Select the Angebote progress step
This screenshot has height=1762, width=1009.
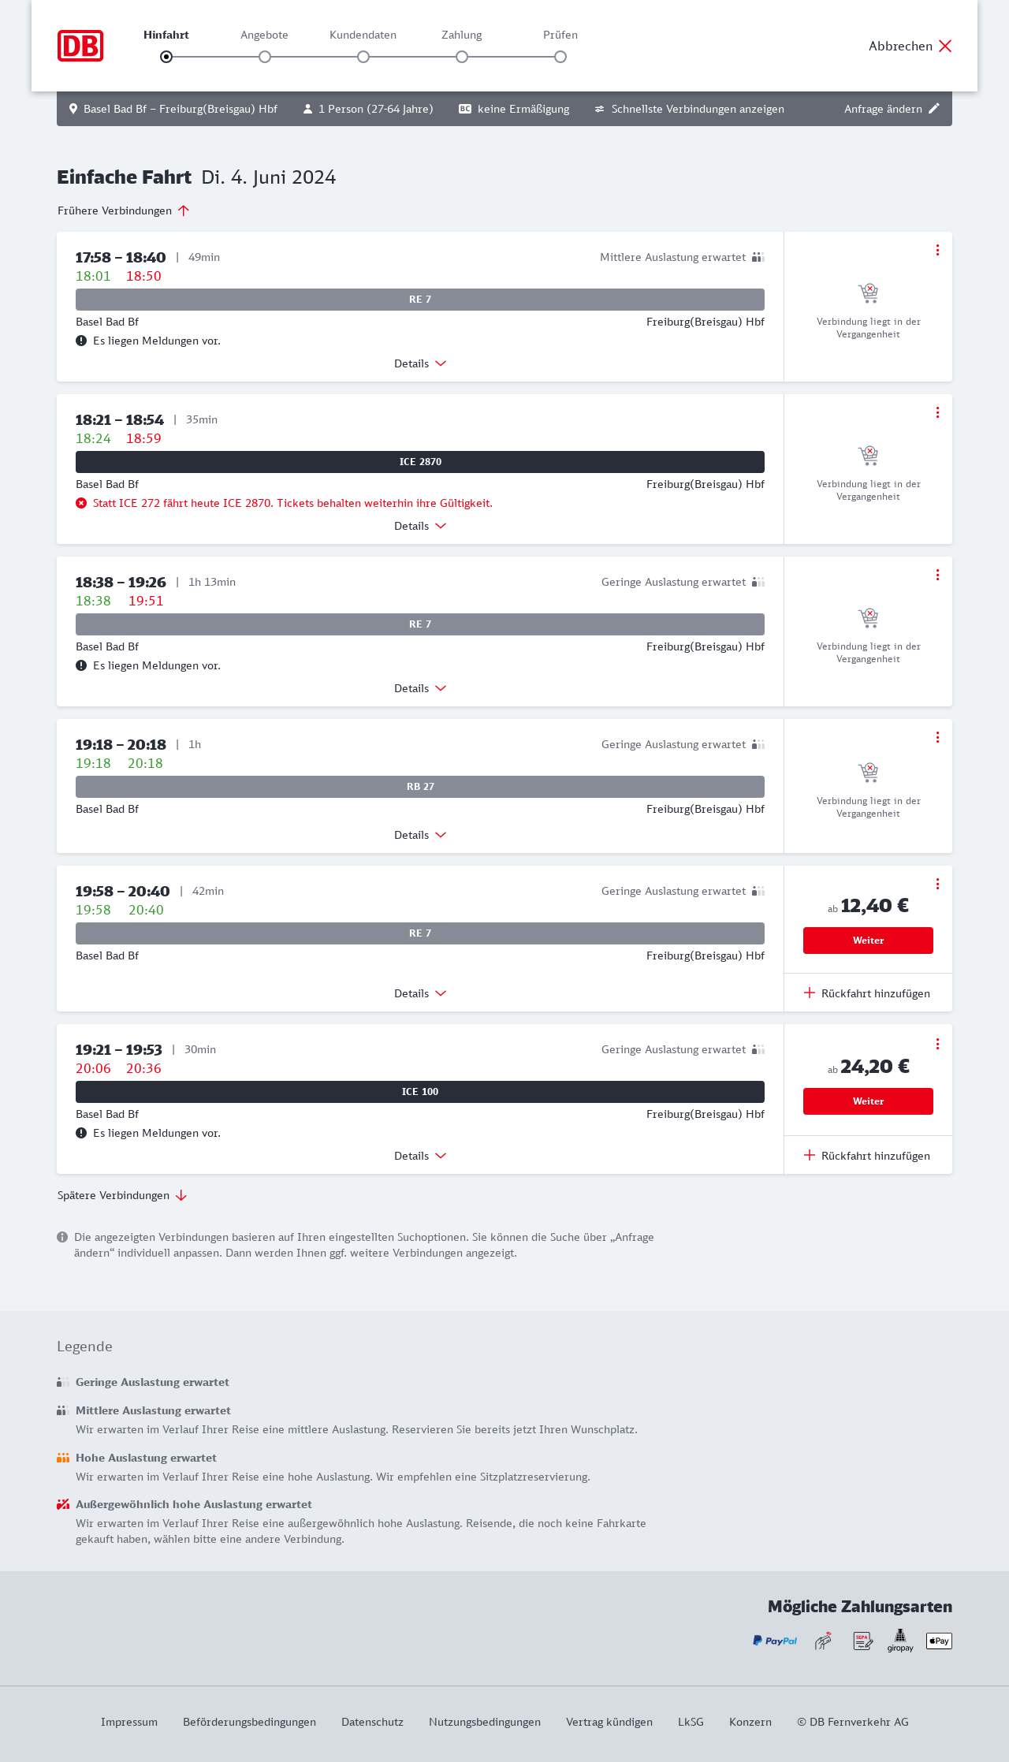(265, 57)
